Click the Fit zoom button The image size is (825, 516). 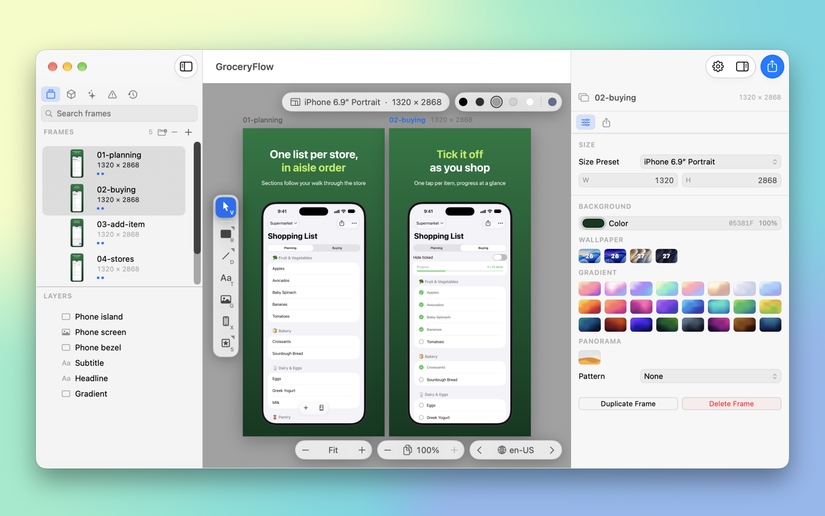click(x=333, y=450)
